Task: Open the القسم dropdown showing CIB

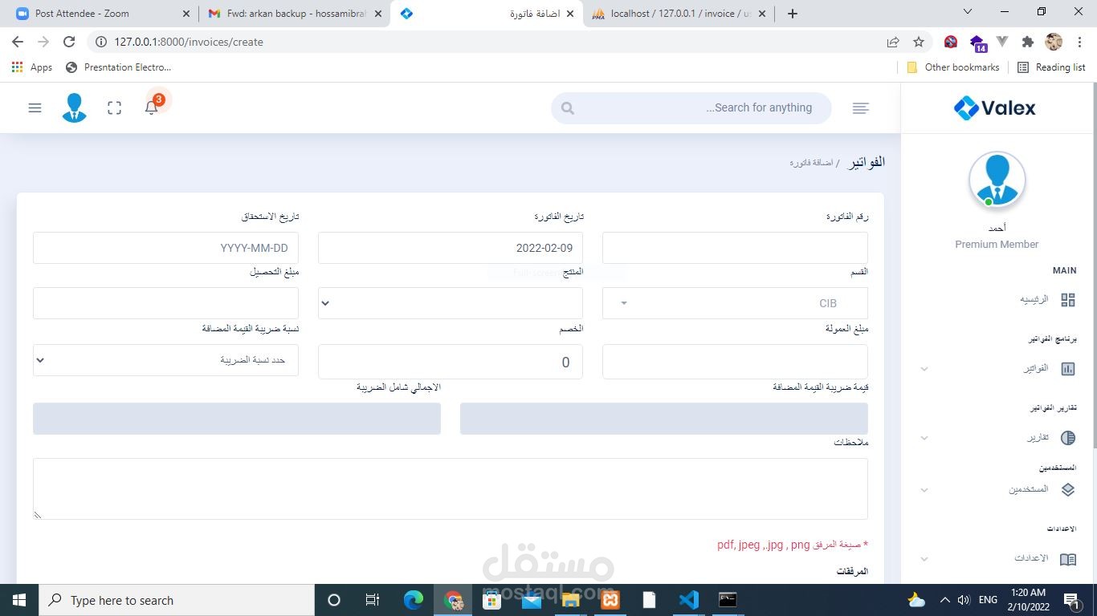Action: click(x=735, y=303)
